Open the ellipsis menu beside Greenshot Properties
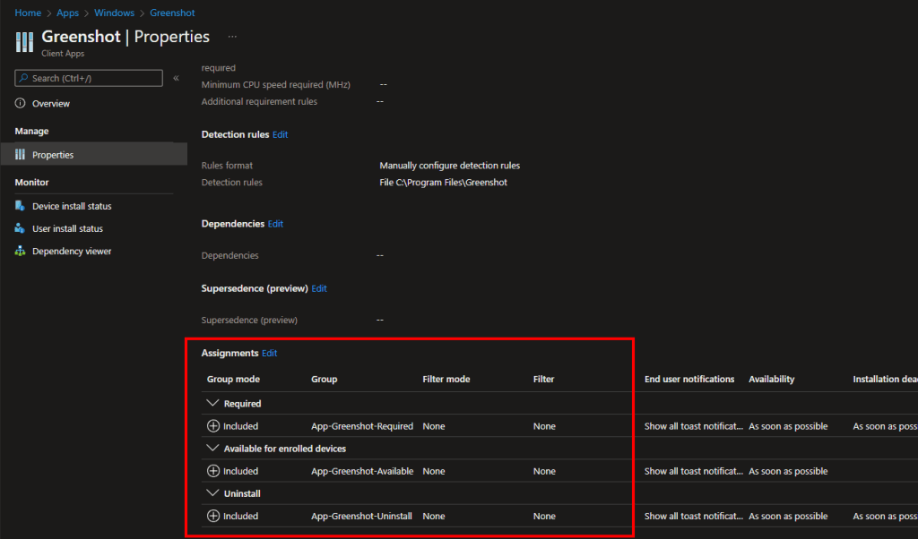This screenshot has width=918, height=539. click(x=232, y=37)
